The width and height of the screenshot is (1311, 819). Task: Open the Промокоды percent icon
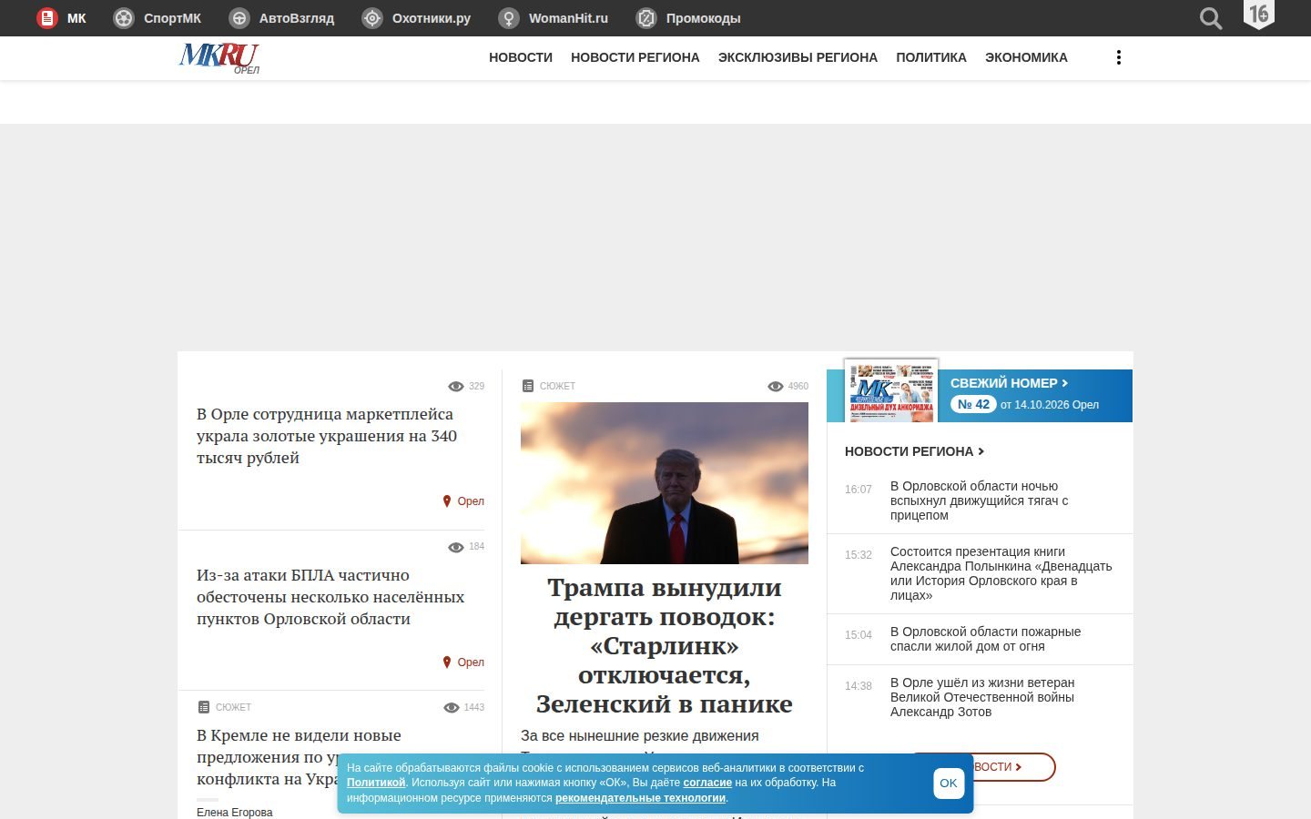coord(646,18)
